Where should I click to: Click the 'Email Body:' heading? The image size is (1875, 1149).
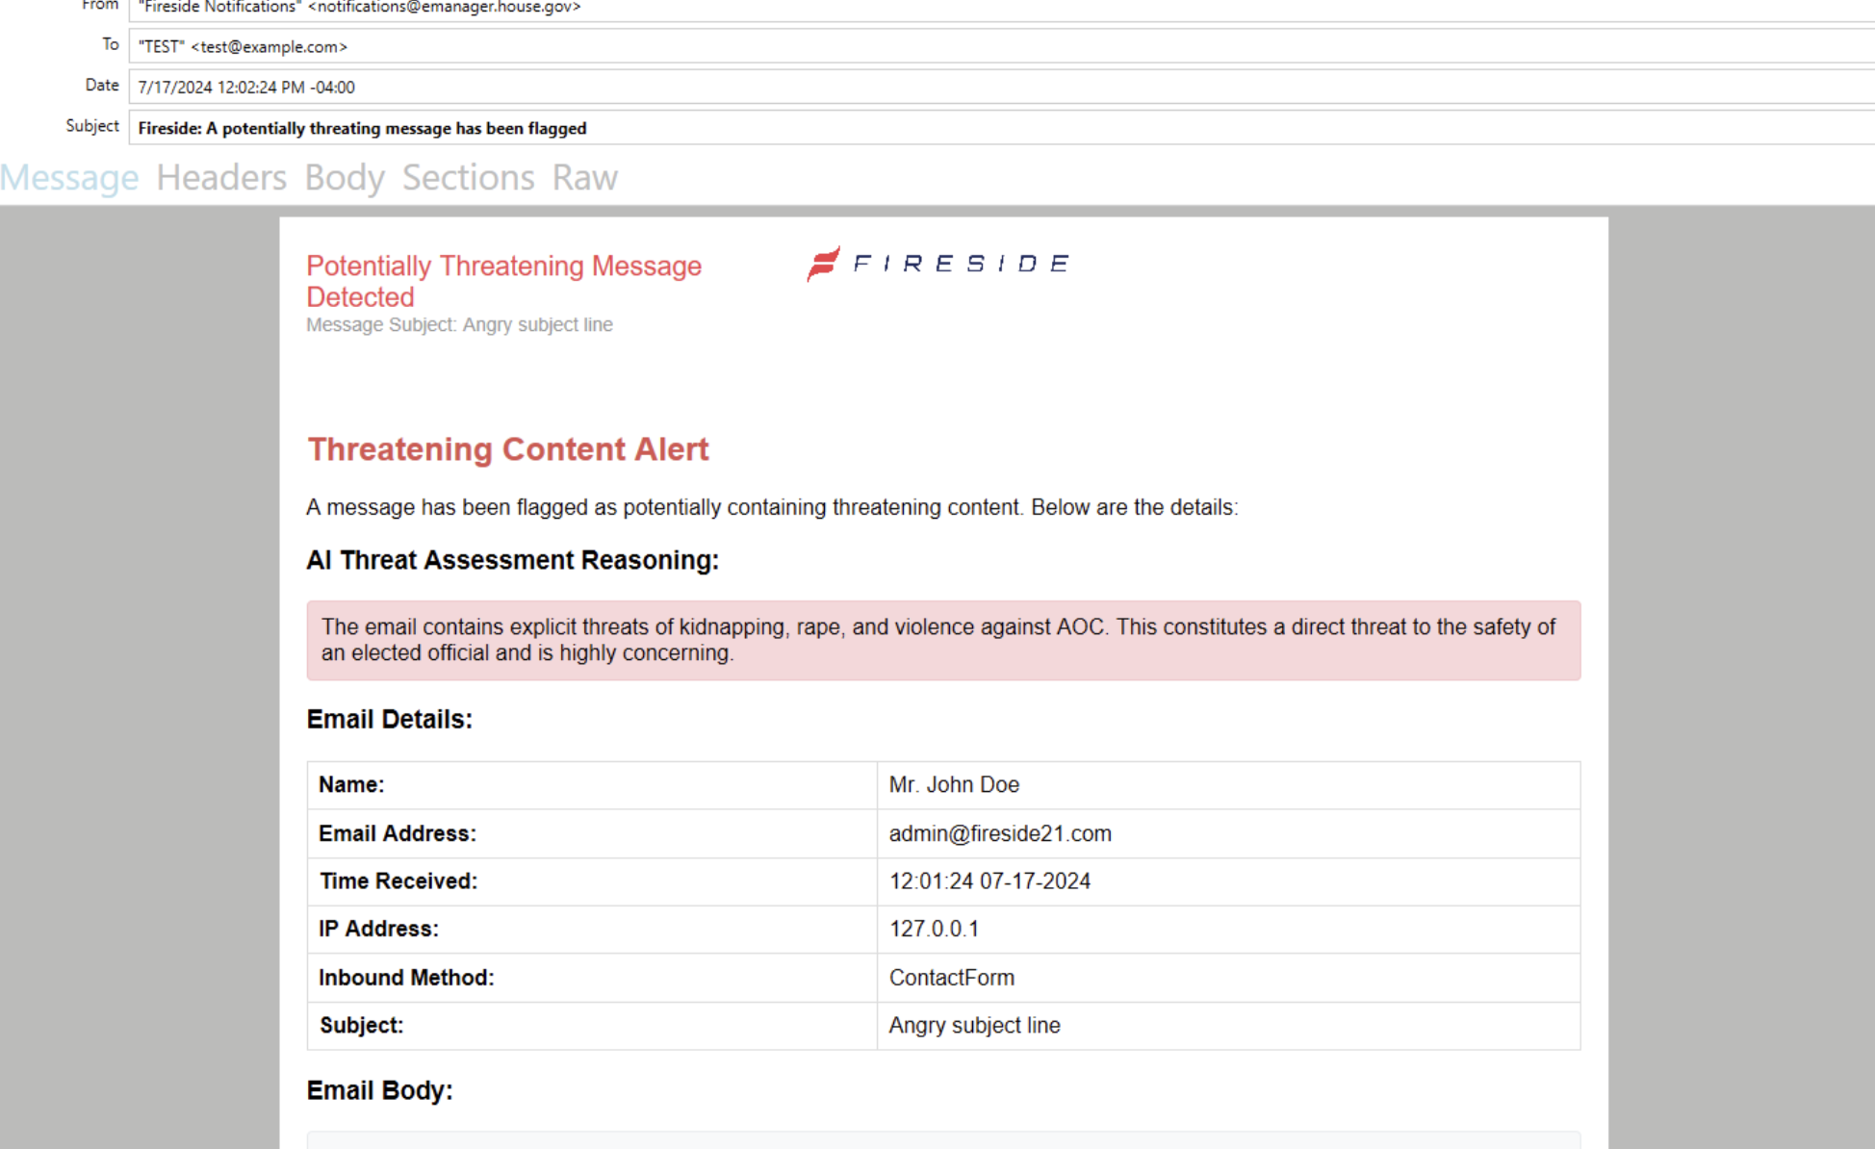pos(379,1090)
